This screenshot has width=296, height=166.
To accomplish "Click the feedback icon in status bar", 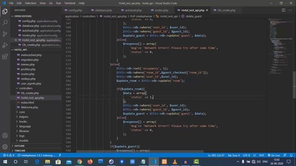I will coord(285,155).
